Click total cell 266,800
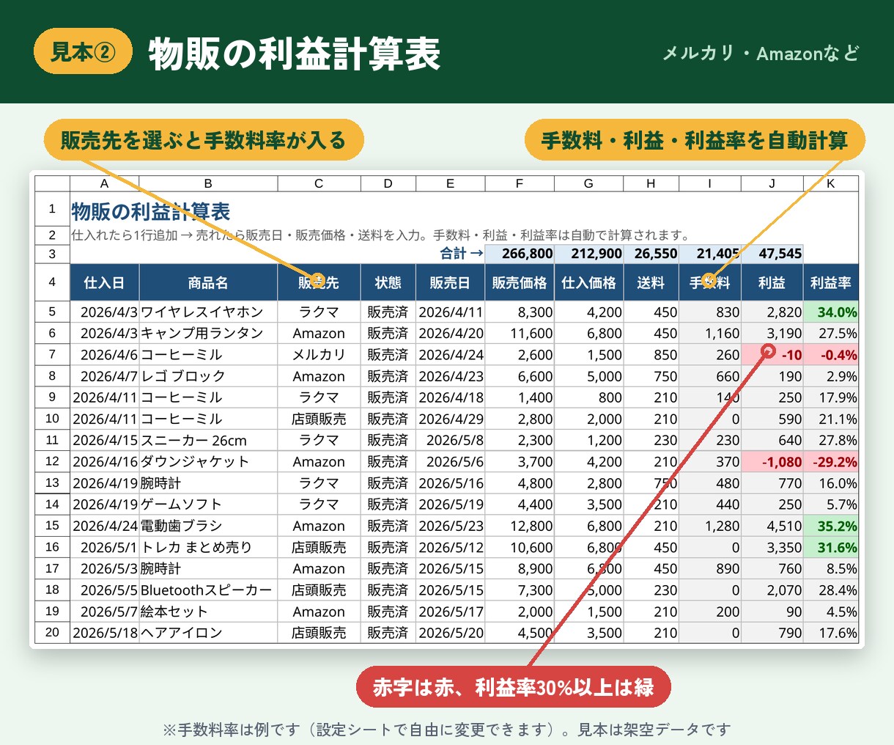894x745 pixels. (x=519, y=254)
